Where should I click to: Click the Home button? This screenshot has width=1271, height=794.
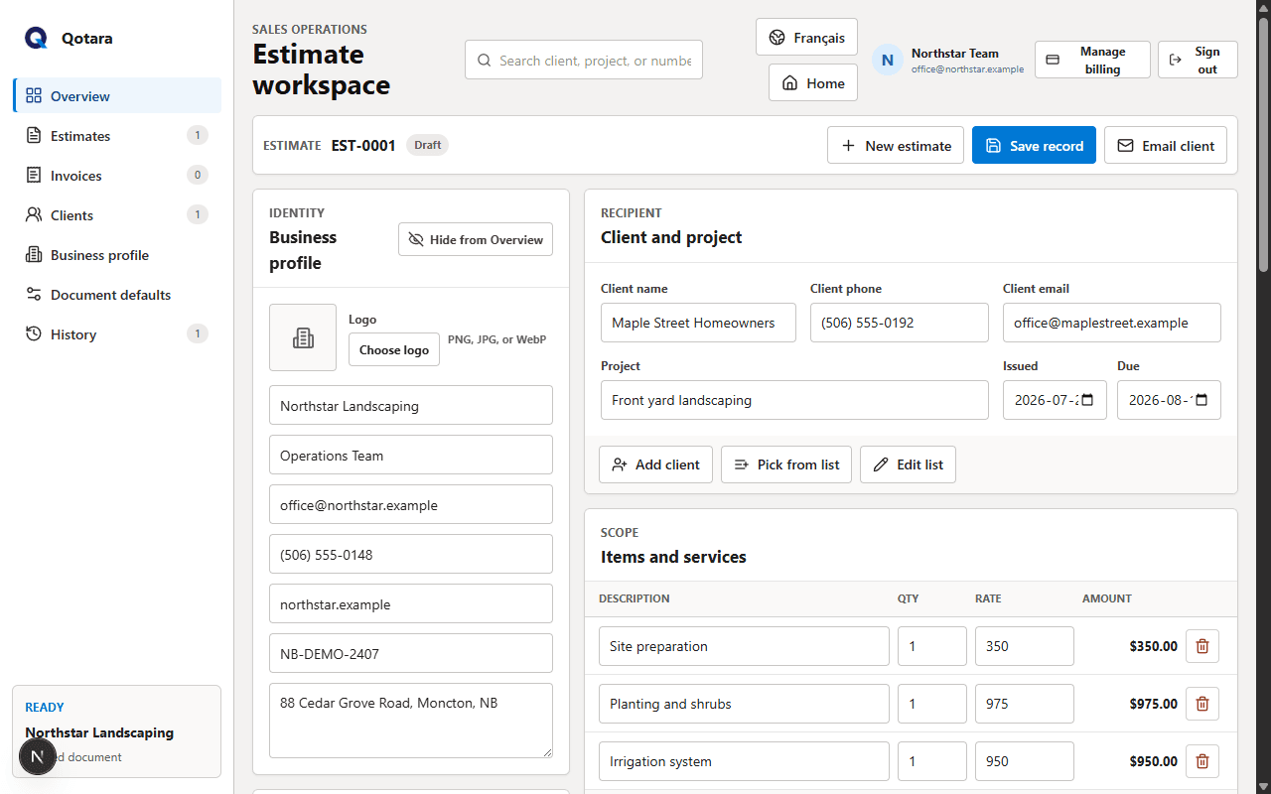pos(813,82)
